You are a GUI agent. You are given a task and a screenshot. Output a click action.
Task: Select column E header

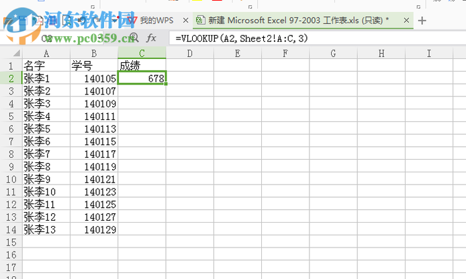238,54
